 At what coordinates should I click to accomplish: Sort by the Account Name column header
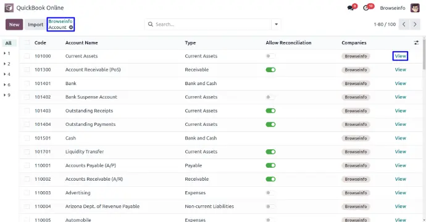point(81,43)
